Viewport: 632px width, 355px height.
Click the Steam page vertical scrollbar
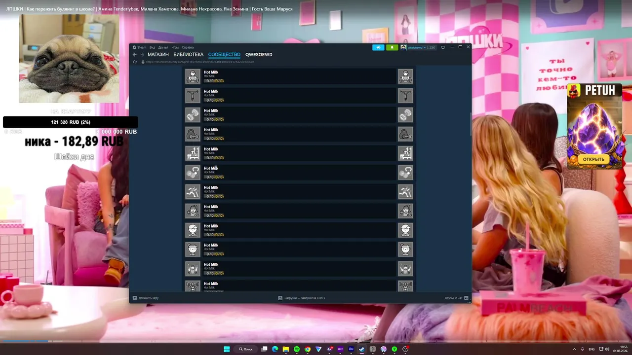click(x=470, y=124)
